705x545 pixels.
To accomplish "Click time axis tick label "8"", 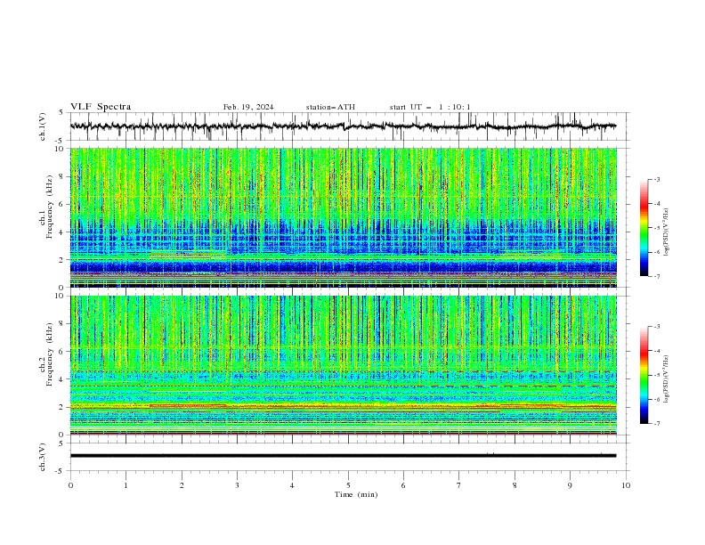I will coord(515,485).
